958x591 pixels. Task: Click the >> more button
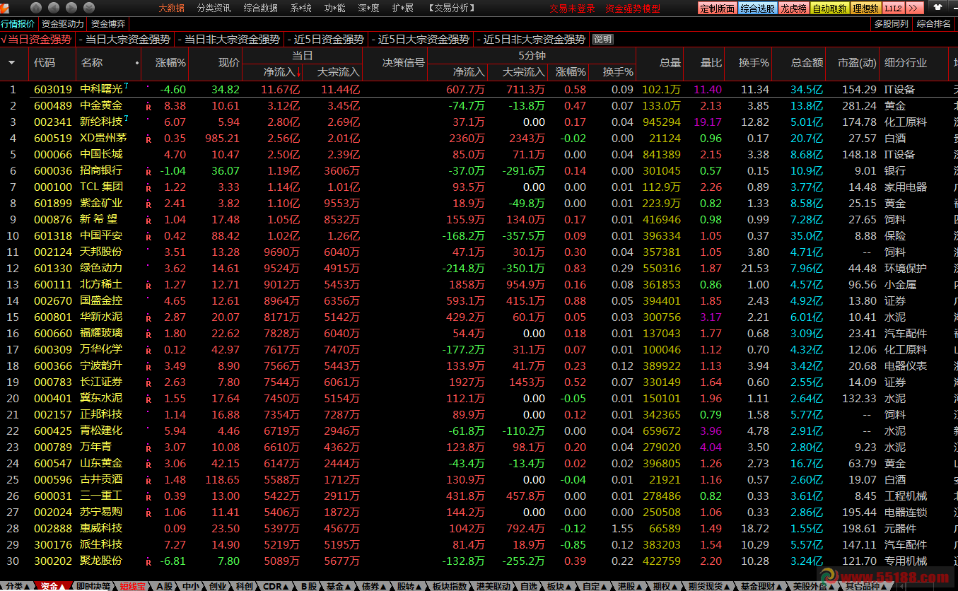point(915,8)
